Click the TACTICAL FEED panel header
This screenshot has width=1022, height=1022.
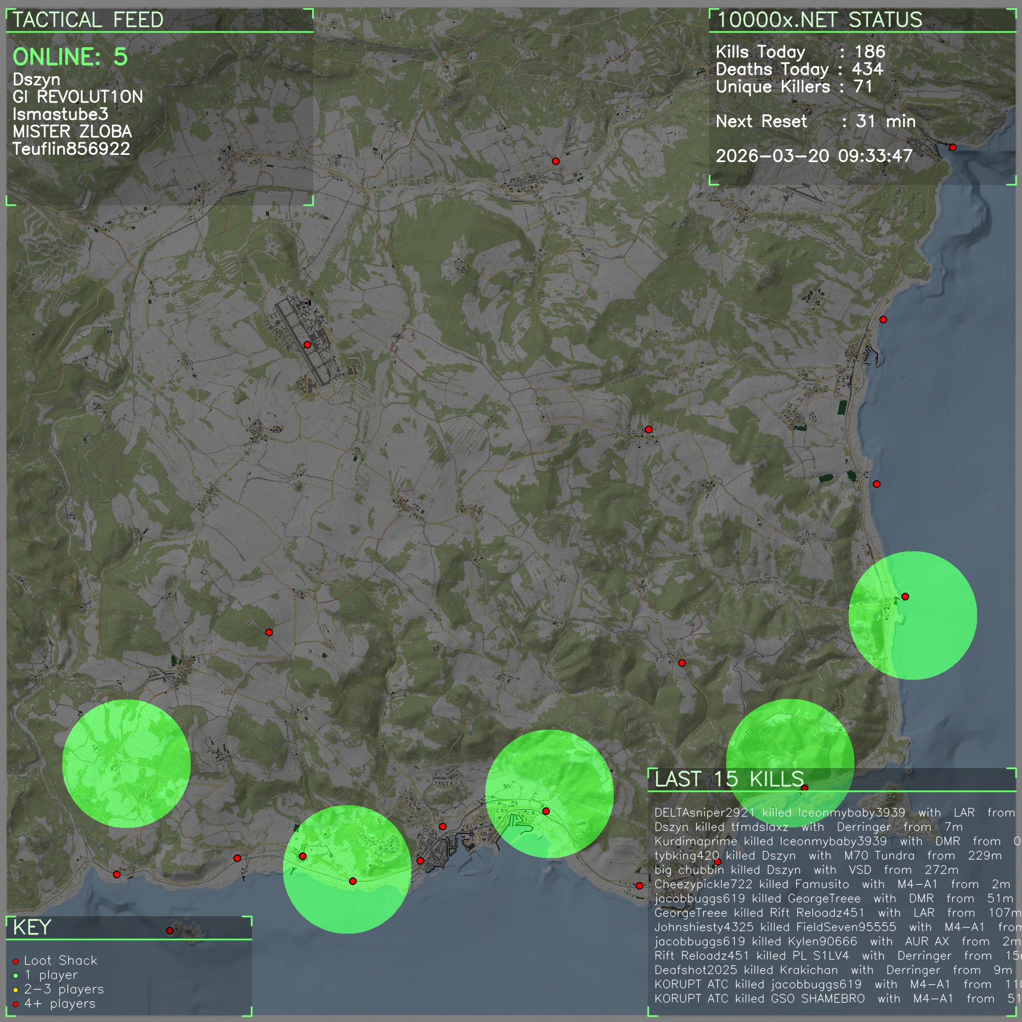pos(88,20)
